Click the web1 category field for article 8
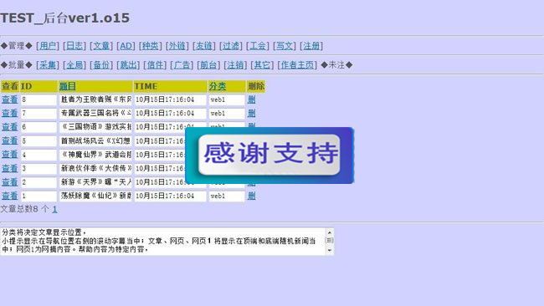The height and width of the screenshot is (306, 544). point(227,99)
